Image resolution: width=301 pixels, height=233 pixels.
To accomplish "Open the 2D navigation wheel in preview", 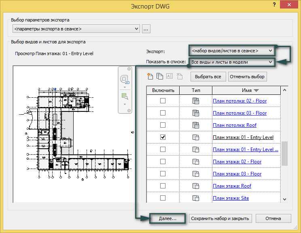I will (x=125, y=79).
